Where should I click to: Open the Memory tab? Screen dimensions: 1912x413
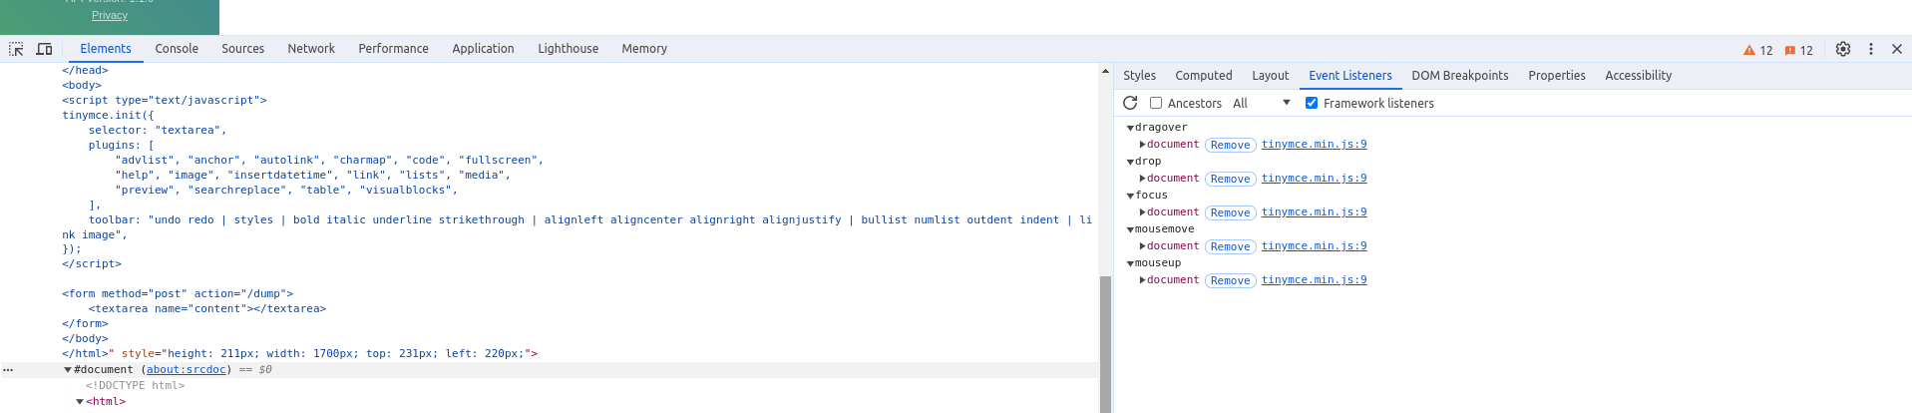click(644, 49)
